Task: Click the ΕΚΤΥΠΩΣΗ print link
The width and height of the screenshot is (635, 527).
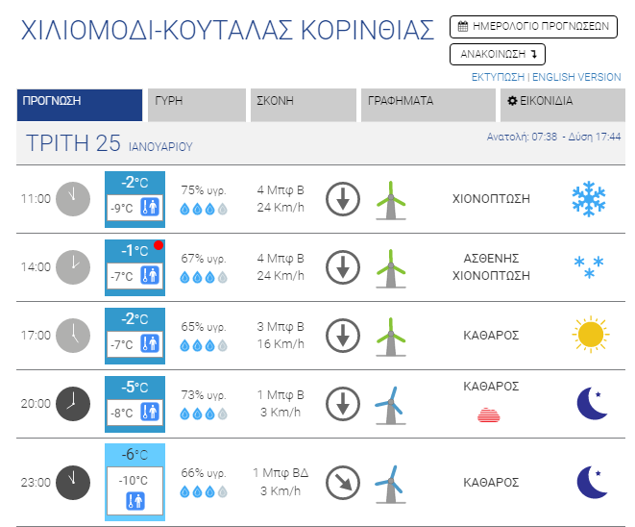Action: (498, 77)
